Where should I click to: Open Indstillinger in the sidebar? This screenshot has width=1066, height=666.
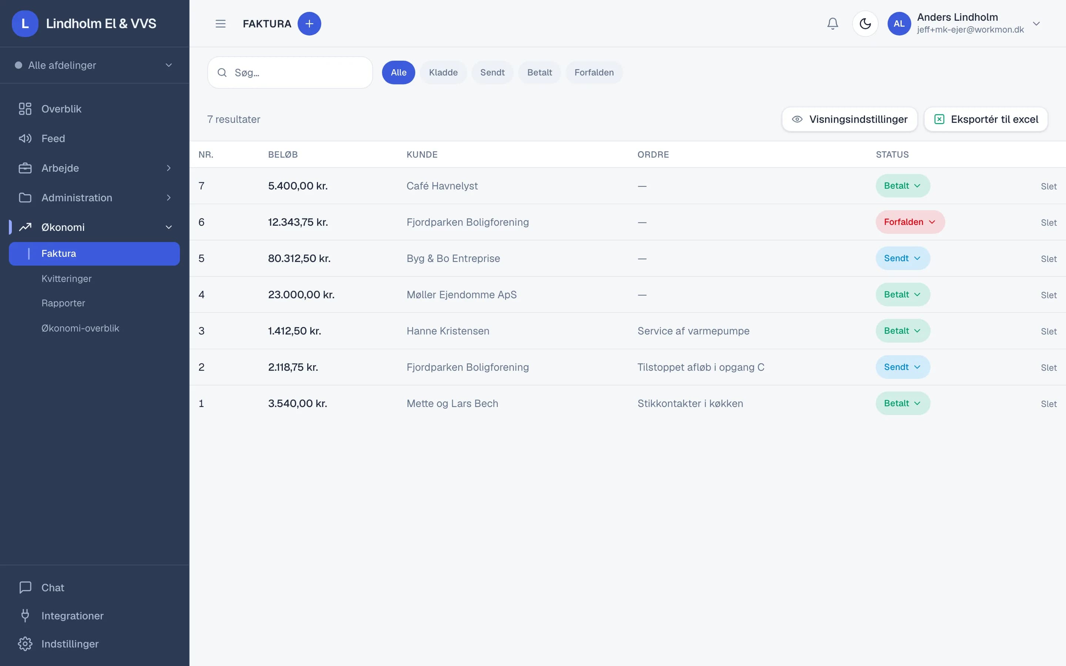[x=94, y=644]
